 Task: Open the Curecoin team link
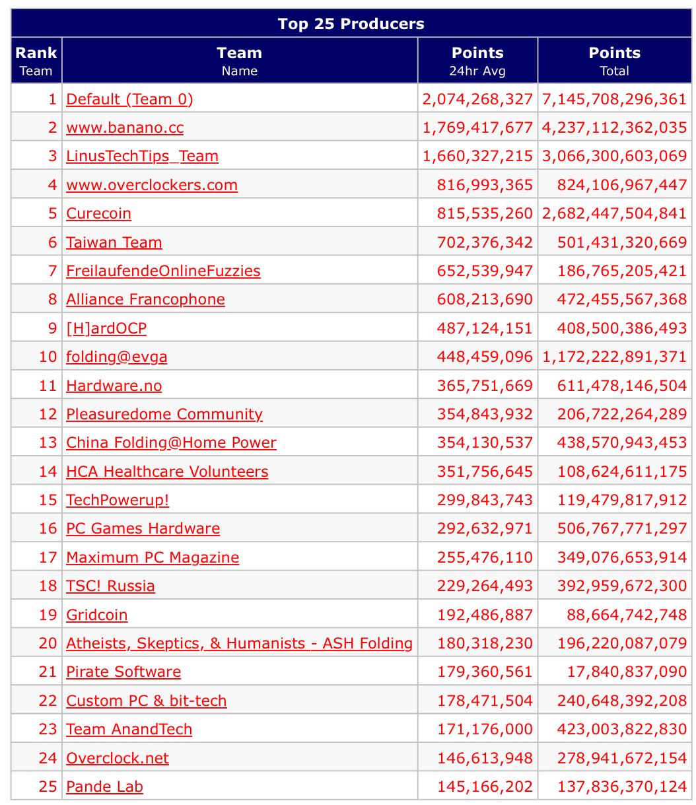click(98, 213)
